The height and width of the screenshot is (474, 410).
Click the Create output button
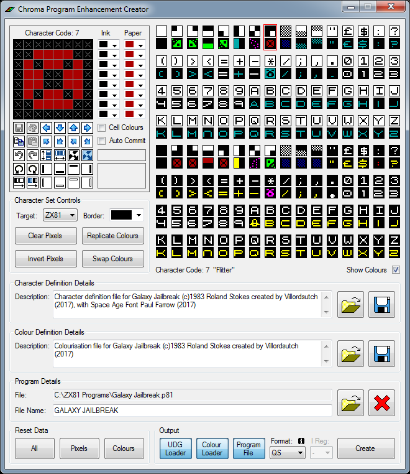tap(366, 448)
